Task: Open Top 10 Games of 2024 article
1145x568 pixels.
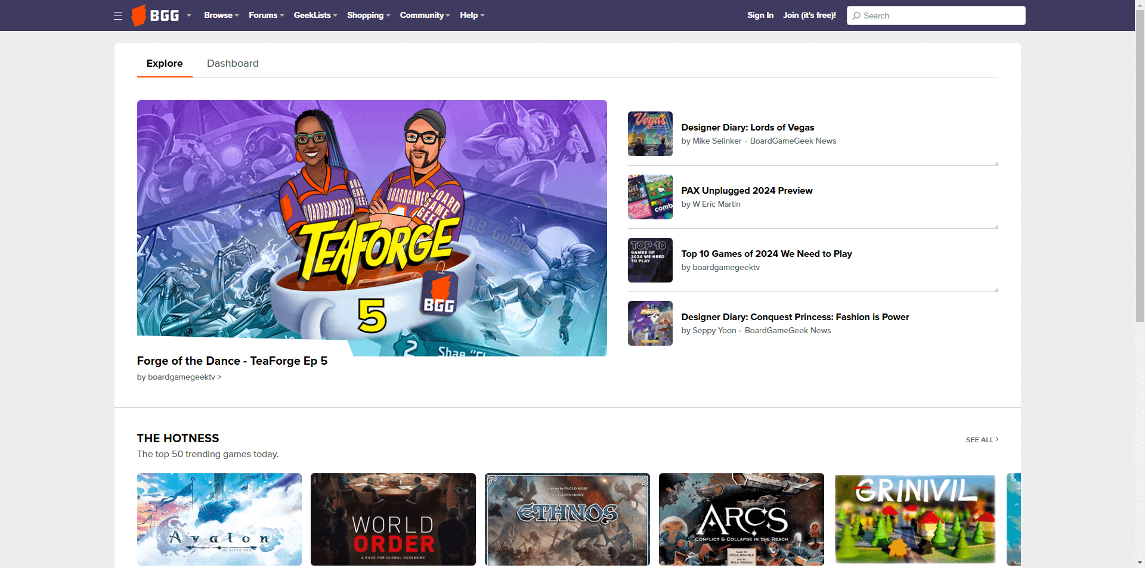Action: pyautogui.click(x=766, y=254)
